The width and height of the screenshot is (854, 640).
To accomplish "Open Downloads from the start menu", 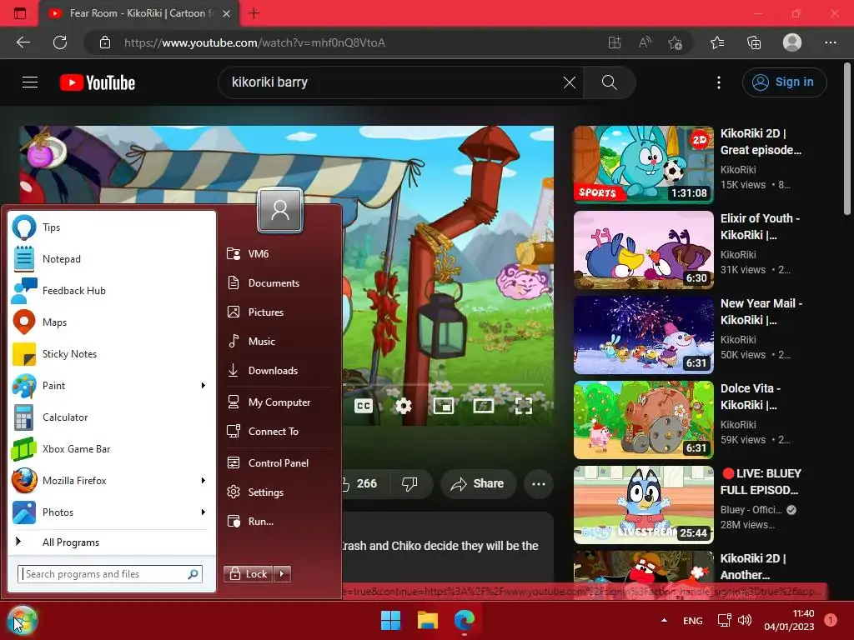I will pyautogui.click(x=278, y=371).
